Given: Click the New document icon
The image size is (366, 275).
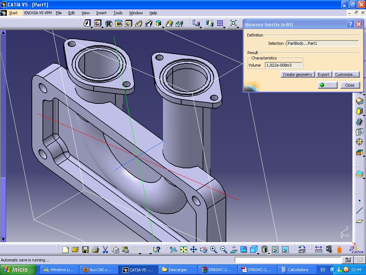Looking at the screenshot, I should tap(66, 250).
